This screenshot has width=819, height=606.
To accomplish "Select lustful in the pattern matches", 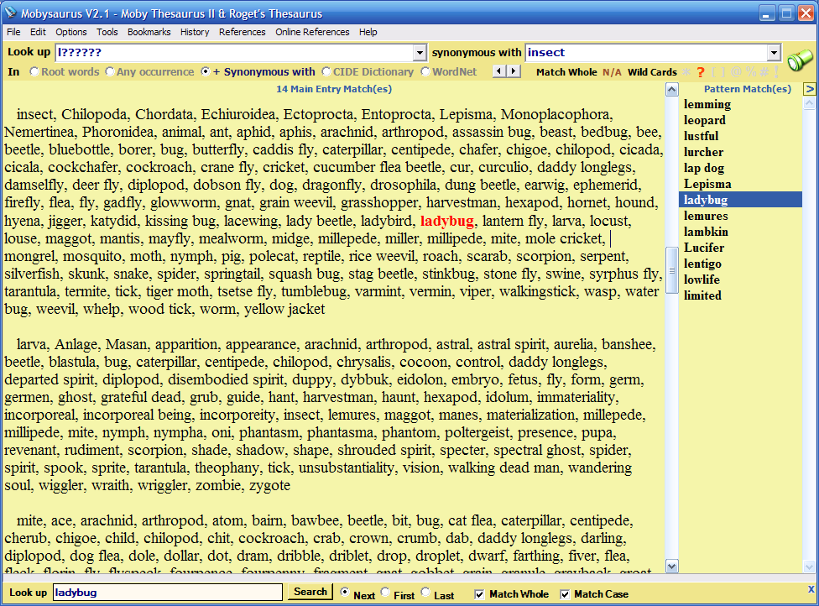I will point(701,136).
